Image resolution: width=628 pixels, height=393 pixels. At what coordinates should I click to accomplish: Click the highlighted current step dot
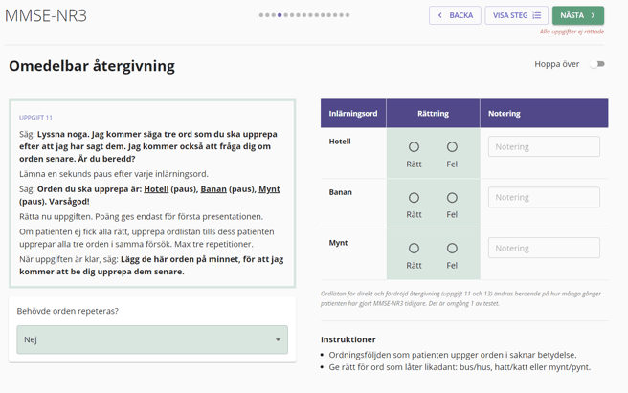280,15
